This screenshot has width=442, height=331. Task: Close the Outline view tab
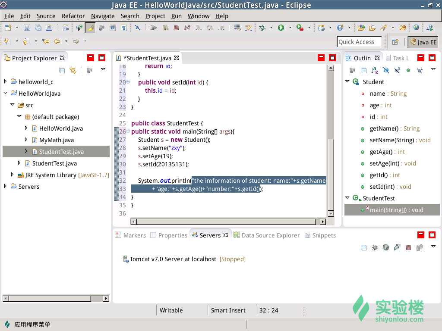(x=377, y=58)
